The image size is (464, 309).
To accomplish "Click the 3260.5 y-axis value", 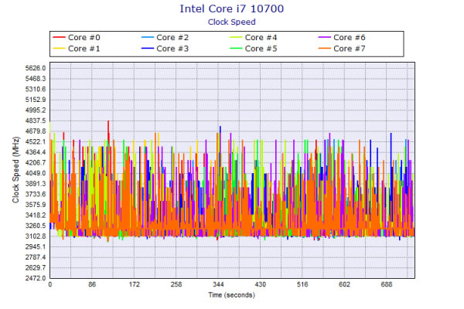I will click(x=36, y=226).
